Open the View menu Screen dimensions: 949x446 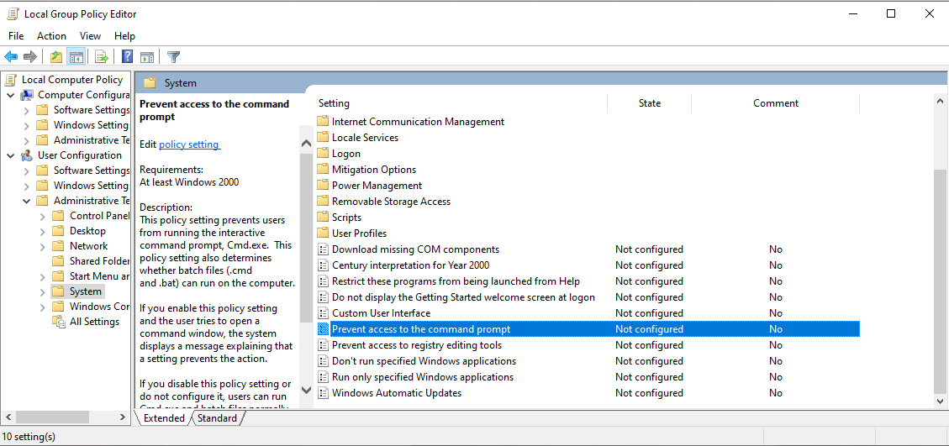click(90, 36)
